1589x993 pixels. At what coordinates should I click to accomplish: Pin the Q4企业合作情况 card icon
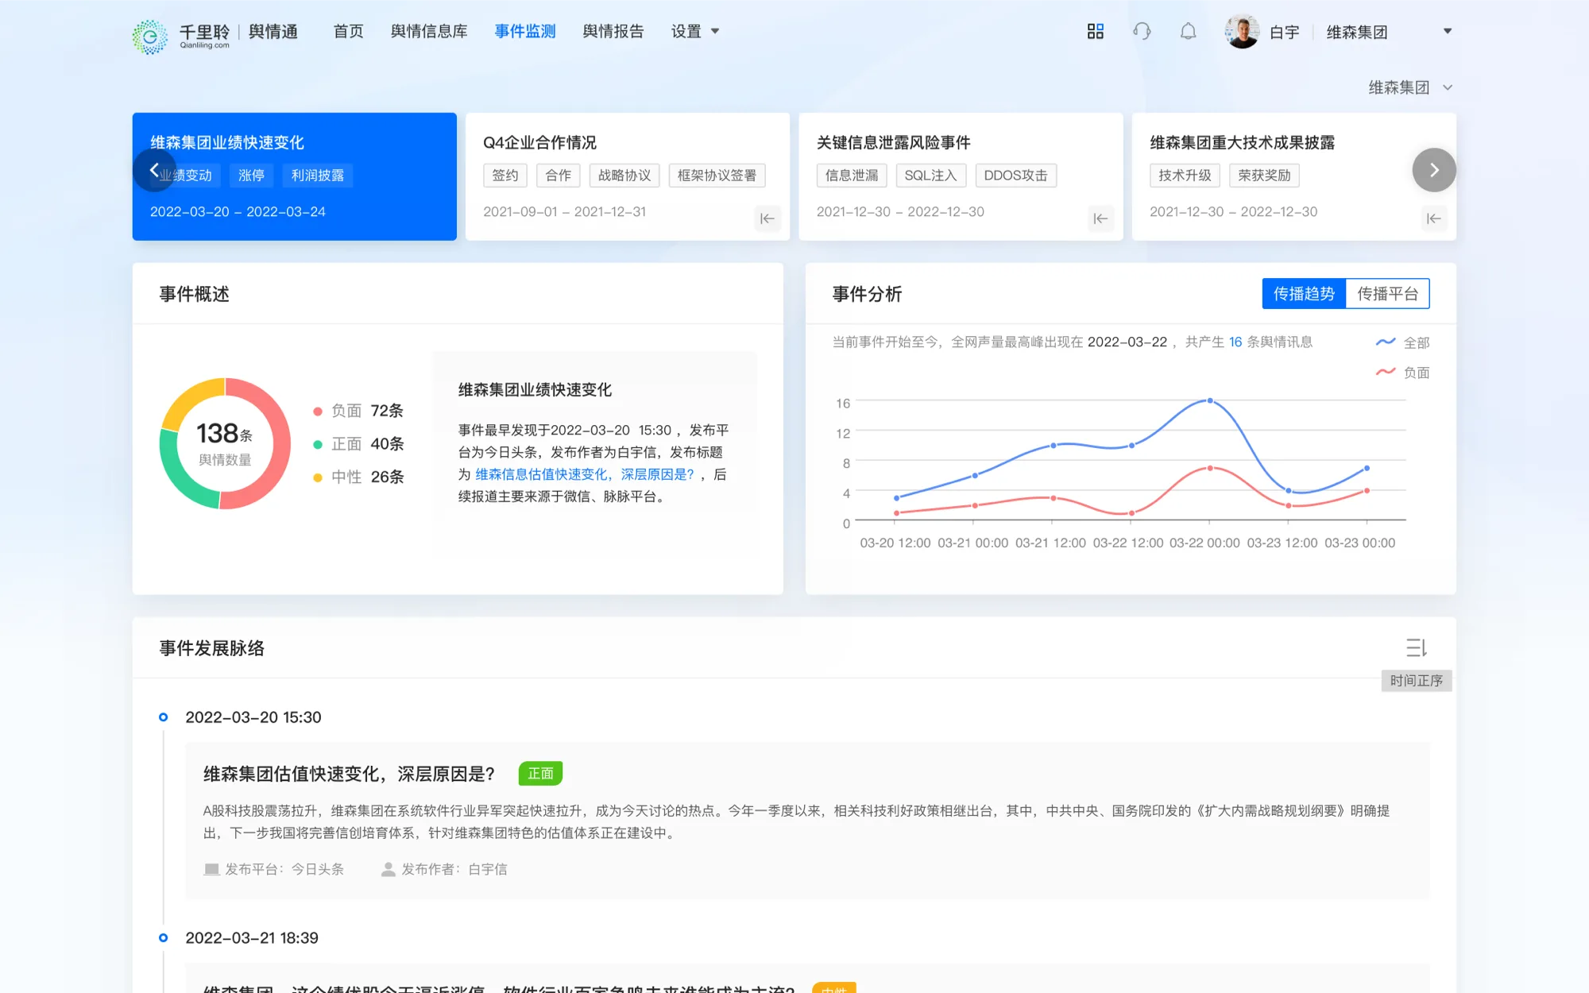point(767,218)
